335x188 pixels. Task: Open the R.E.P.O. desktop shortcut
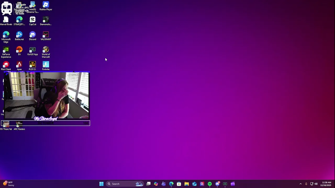[x=32, y=66]
